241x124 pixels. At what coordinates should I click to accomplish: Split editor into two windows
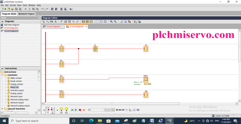[101, 22]
